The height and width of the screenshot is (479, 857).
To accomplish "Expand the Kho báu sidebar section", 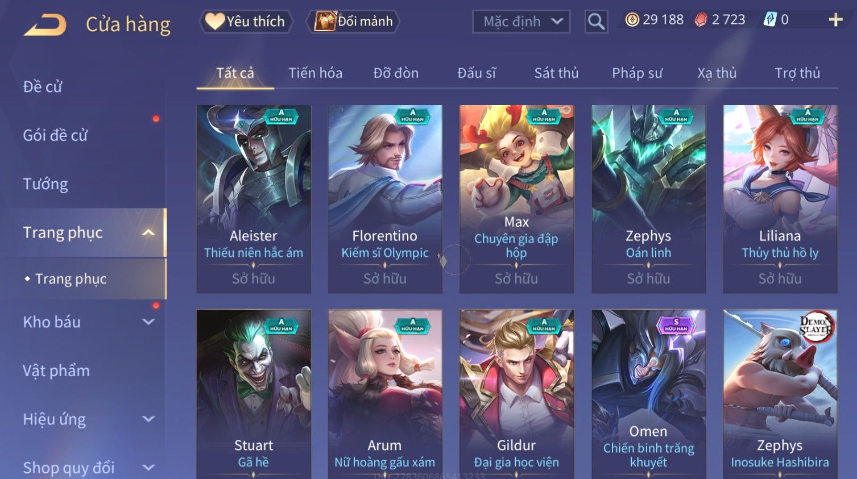I will pos(148,322).
